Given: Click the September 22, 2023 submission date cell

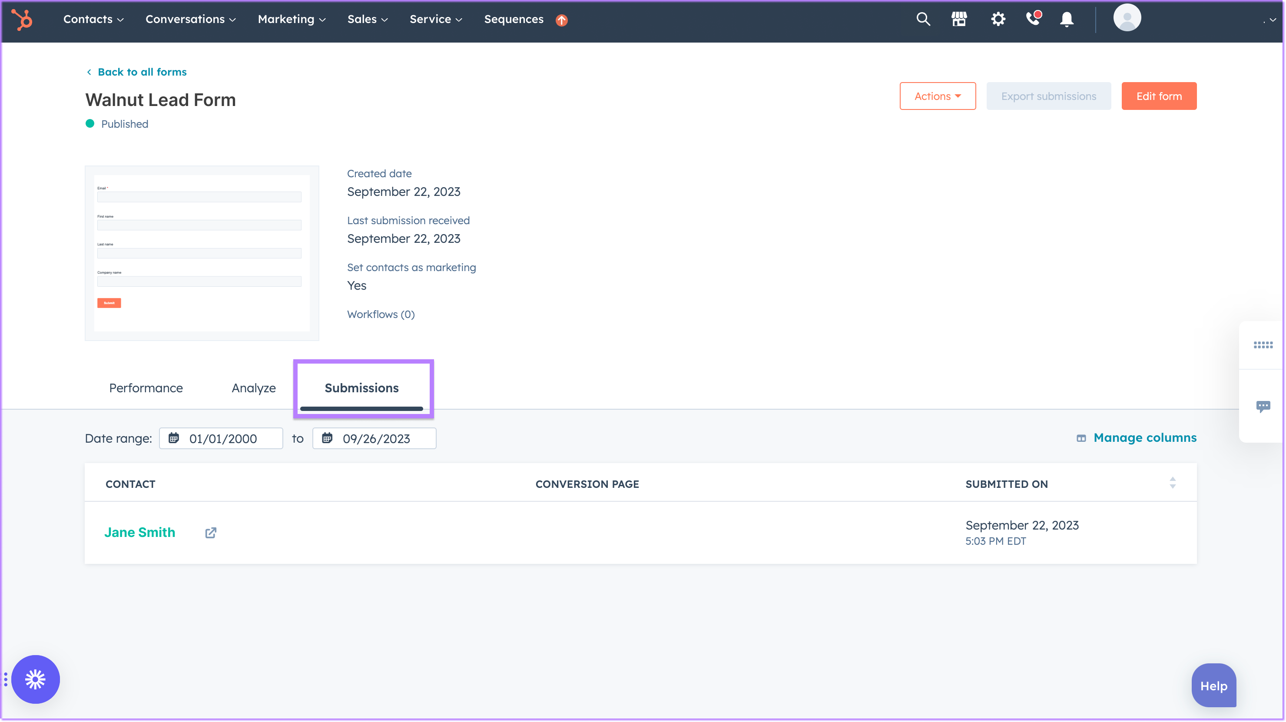Looking at the screenshot, I should [x=1022, y=525].
